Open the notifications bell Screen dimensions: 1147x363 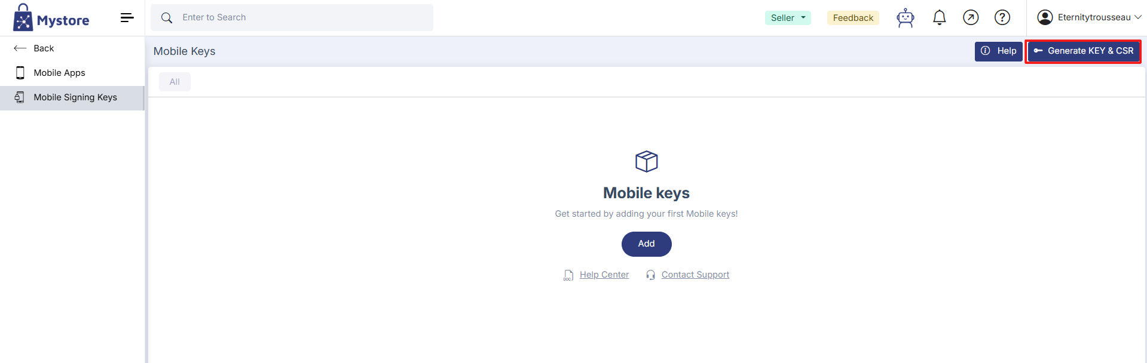[939, 18]
